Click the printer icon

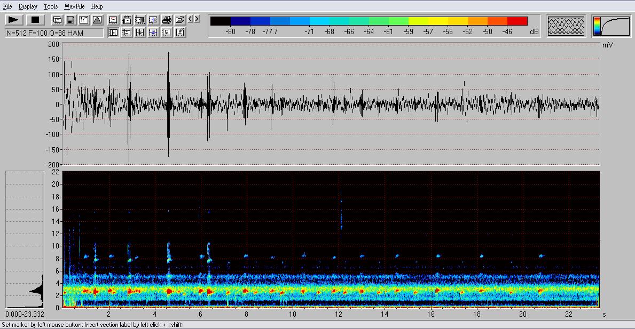(x=167, y=20)
